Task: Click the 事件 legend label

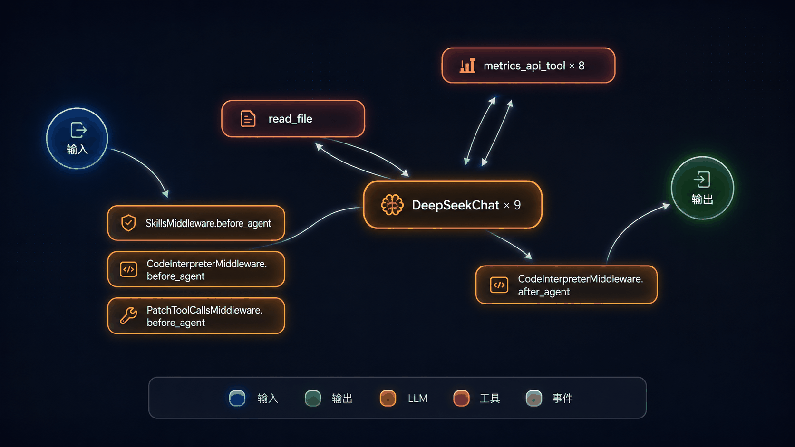Action: [x=562, y=399]
